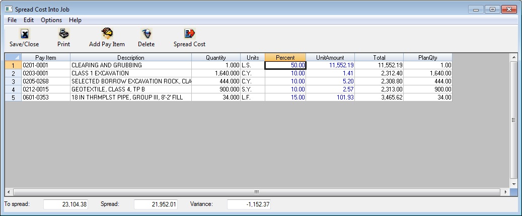Select the Quantity column header
This screenshot has height=216, width=522.
216,57
